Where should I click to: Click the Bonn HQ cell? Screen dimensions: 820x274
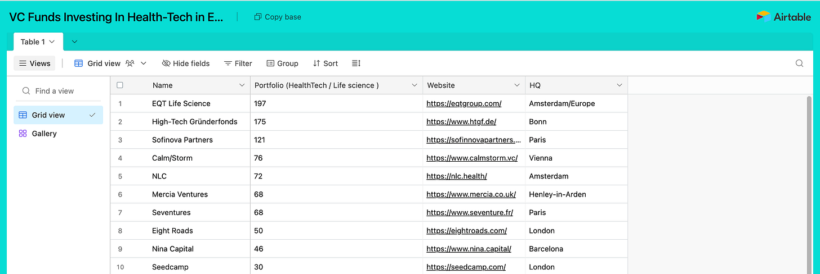coord(576,122)
